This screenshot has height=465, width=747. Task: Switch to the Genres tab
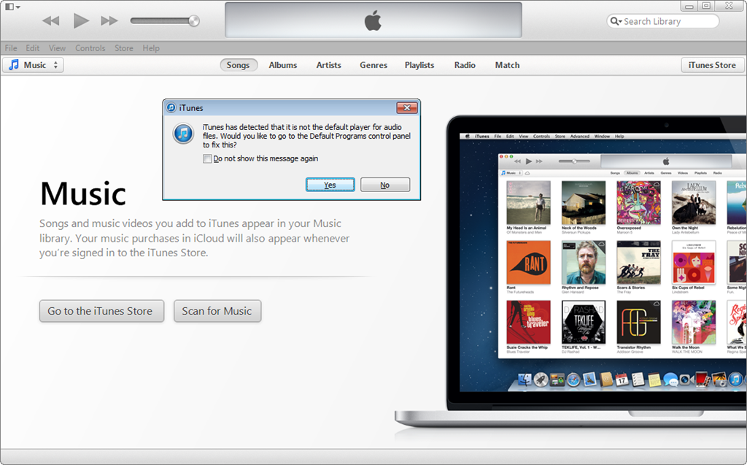point(373,65)
